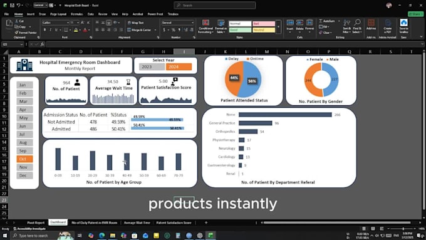426x240 pixels.
Task: Click the Save icon in the title bar
Action: click(x=12, y=5)
